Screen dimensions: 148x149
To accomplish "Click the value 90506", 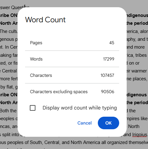I will point(108,92).
